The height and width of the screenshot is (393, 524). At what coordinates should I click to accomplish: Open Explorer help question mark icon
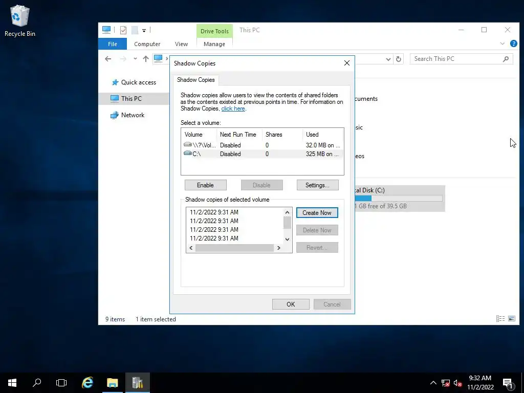click(513, 43)
